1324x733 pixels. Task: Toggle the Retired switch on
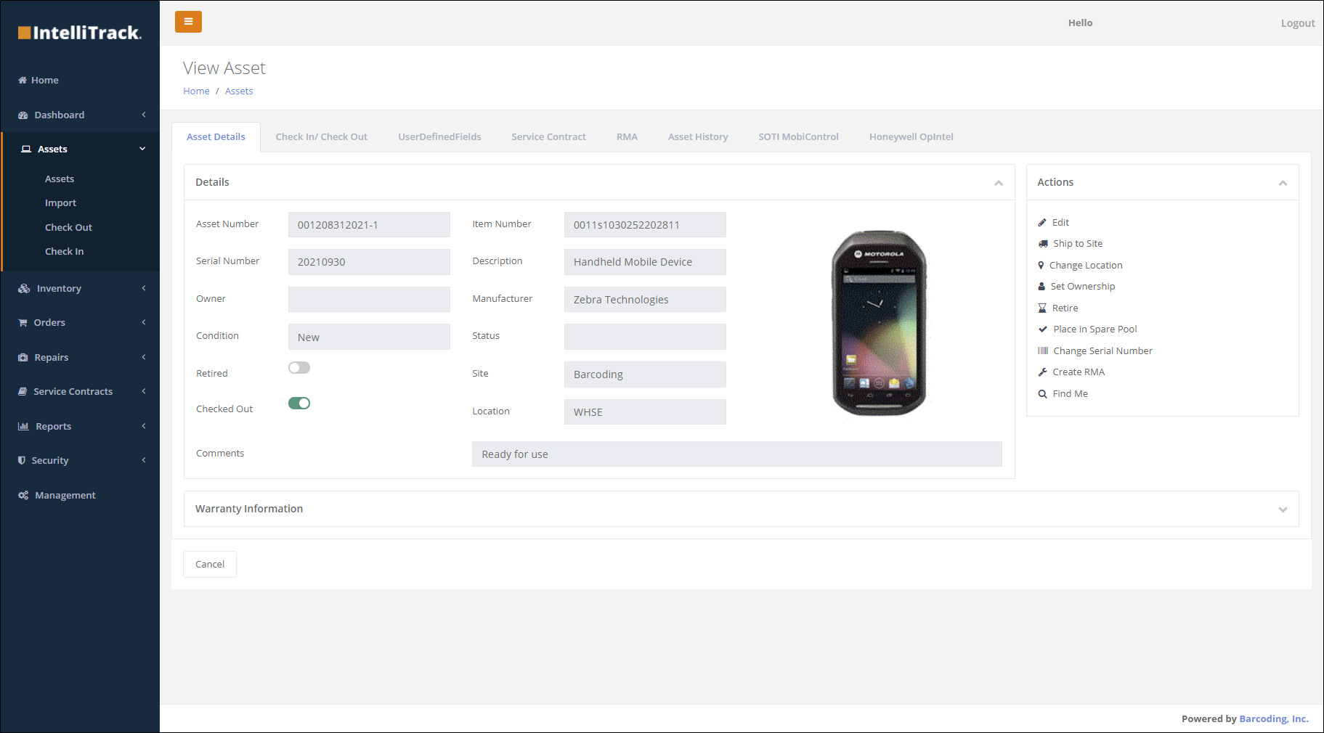tap(298, 367)
